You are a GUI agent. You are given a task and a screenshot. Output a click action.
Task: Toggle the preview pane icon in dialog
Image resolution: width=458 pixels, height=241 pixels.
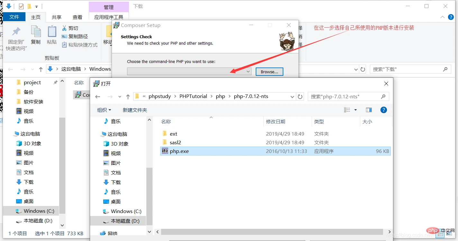[369, 110]
